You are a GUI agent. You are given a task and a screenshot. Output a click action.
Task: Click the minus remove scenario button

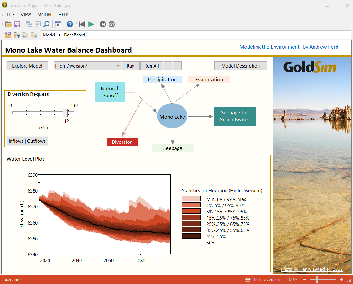pos(177,66)
